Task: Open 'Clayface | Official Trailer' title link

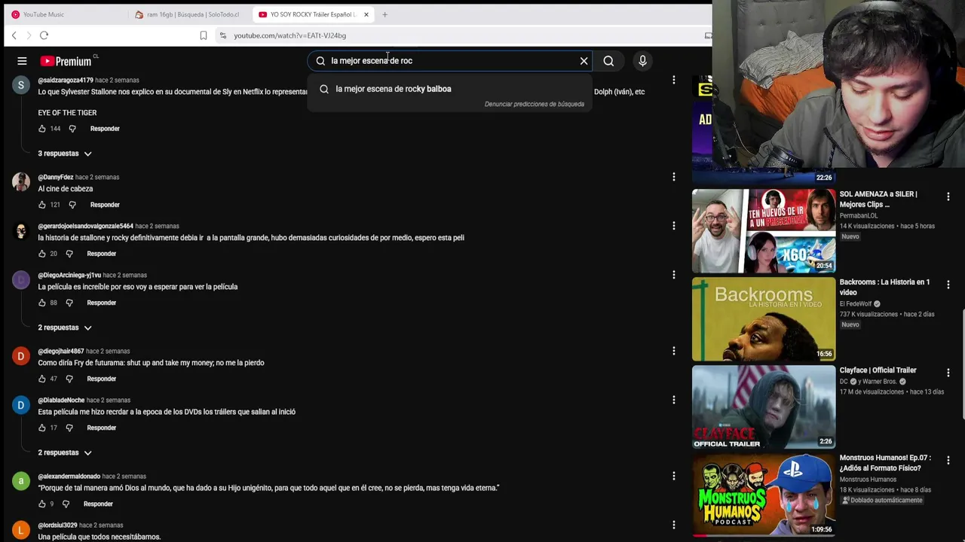Action: (x=878, y=370)
